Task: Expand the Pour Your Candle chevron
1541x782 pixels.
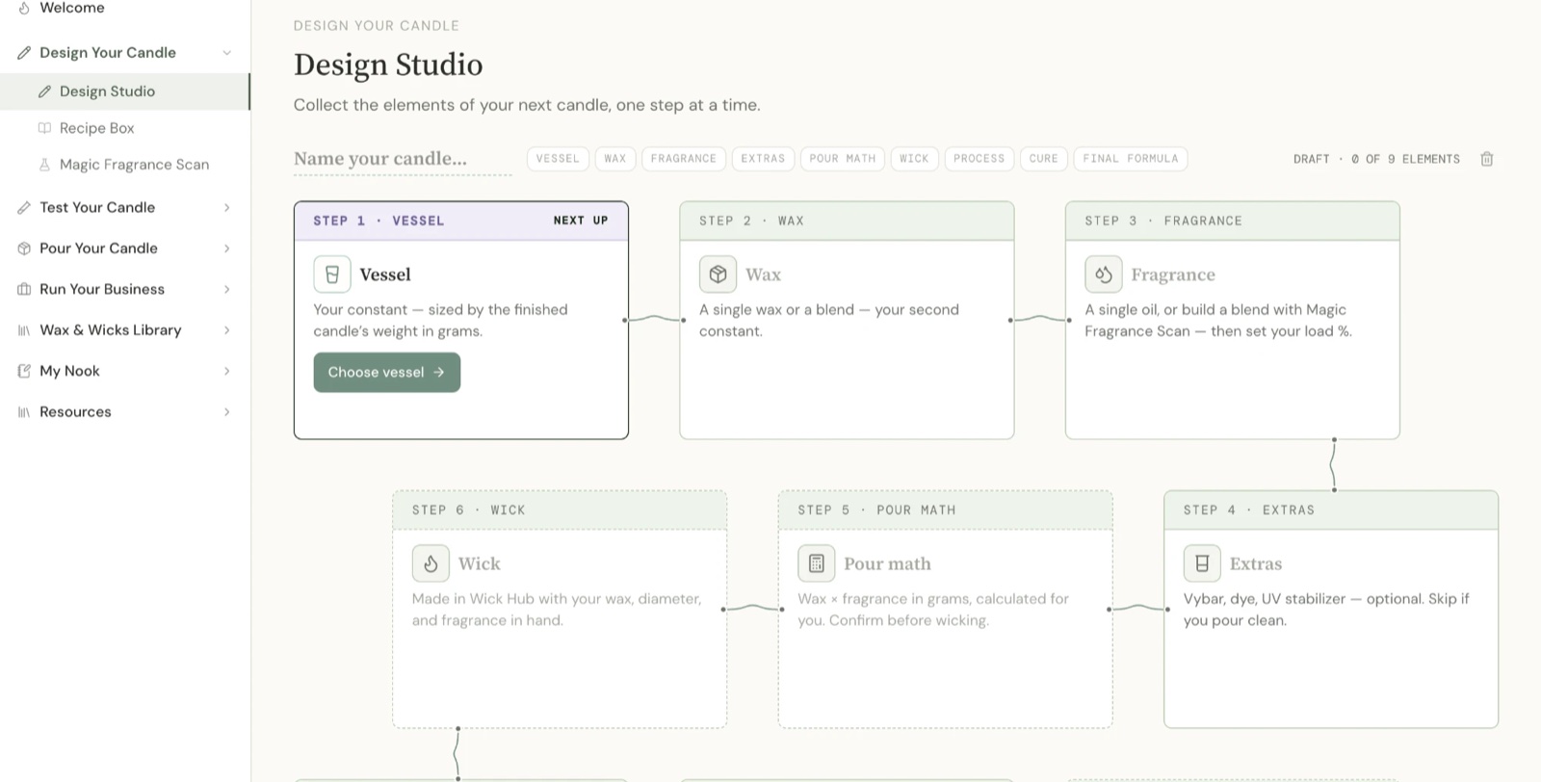Action: point(227,248)
